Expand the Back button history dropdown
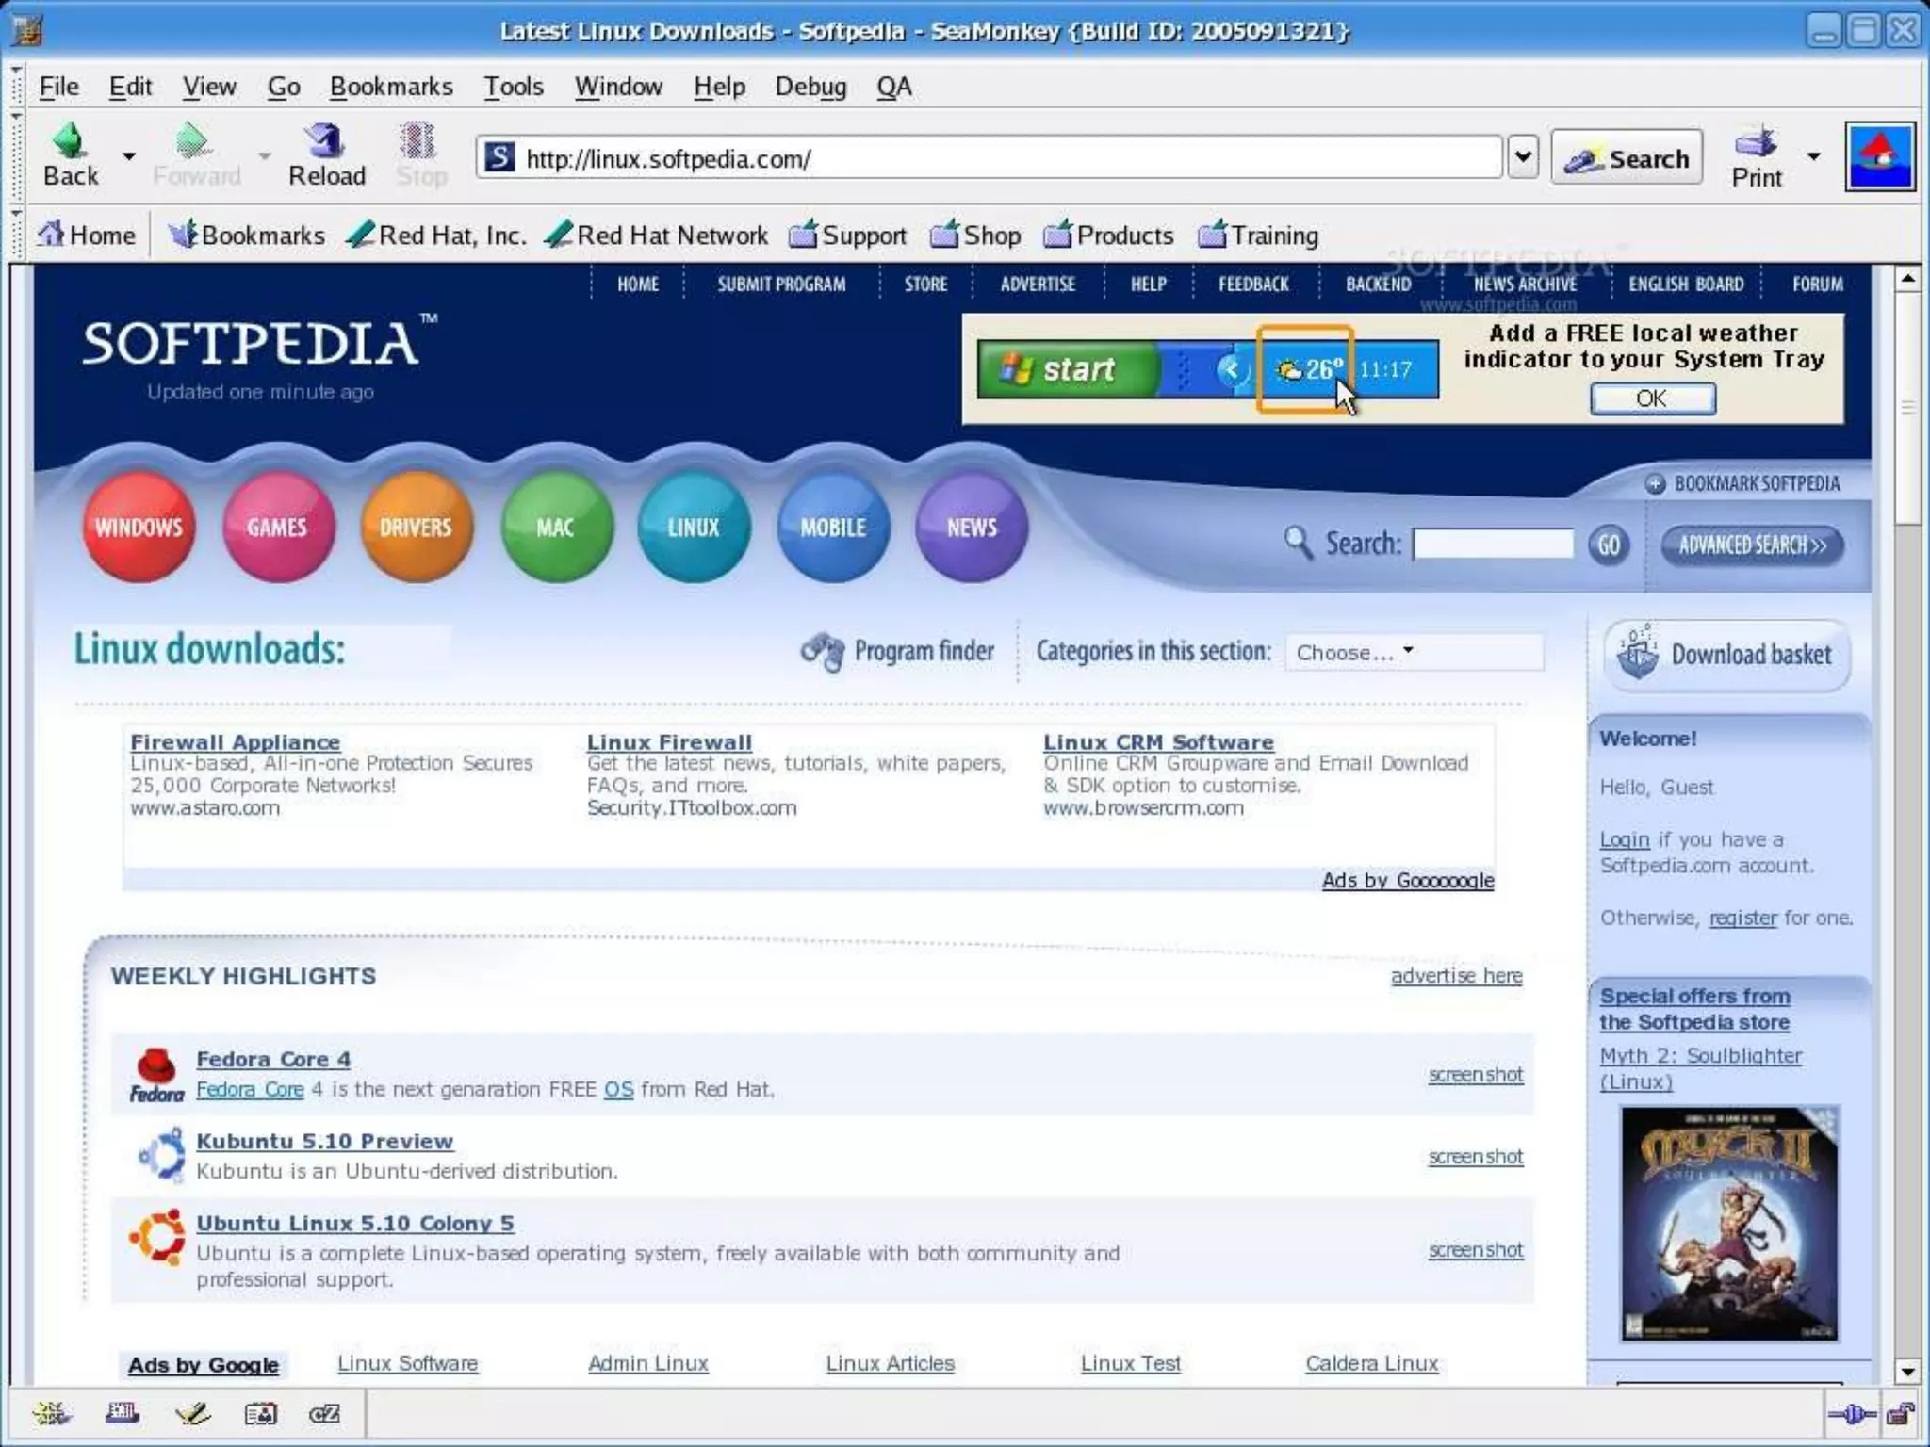 (129, 155)
